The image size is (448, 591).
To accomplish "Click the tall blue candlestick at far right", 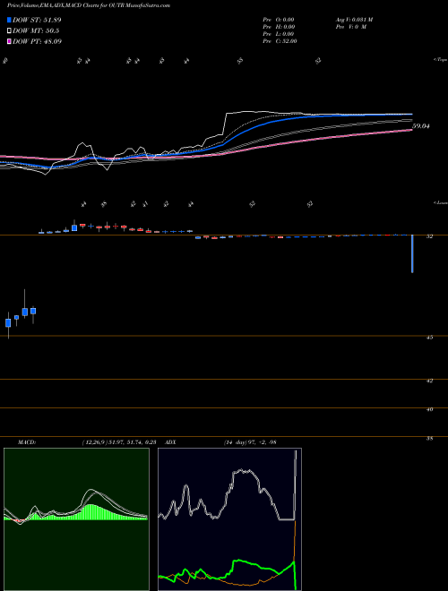I will point(412,253).
